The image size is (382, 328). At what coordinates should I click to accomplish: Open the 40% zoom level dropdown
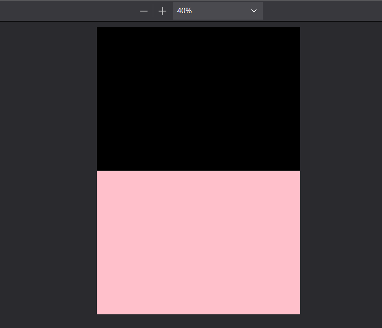click(218, 11)
